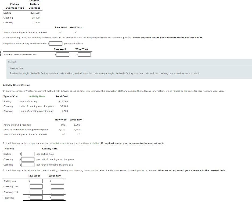Click the 'Total cost' row label

coord(9,198)
